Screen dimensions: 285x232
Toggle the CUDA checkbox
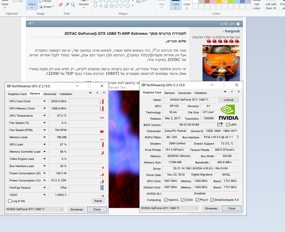point(183,200)
